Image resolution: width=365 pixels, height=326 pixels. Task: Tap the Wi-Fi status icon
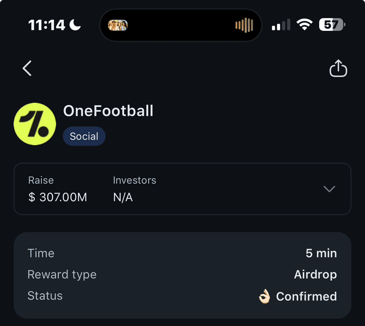tap(304, 25)
